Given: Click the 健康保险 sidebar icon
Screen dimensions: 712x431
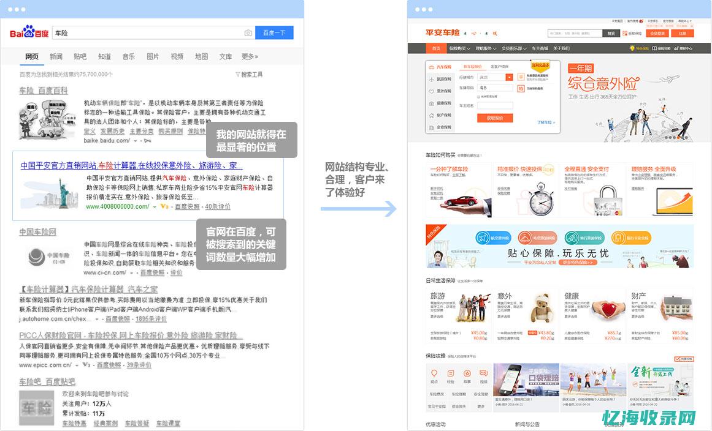Looking at the screenshot, I should coord(431,103).
